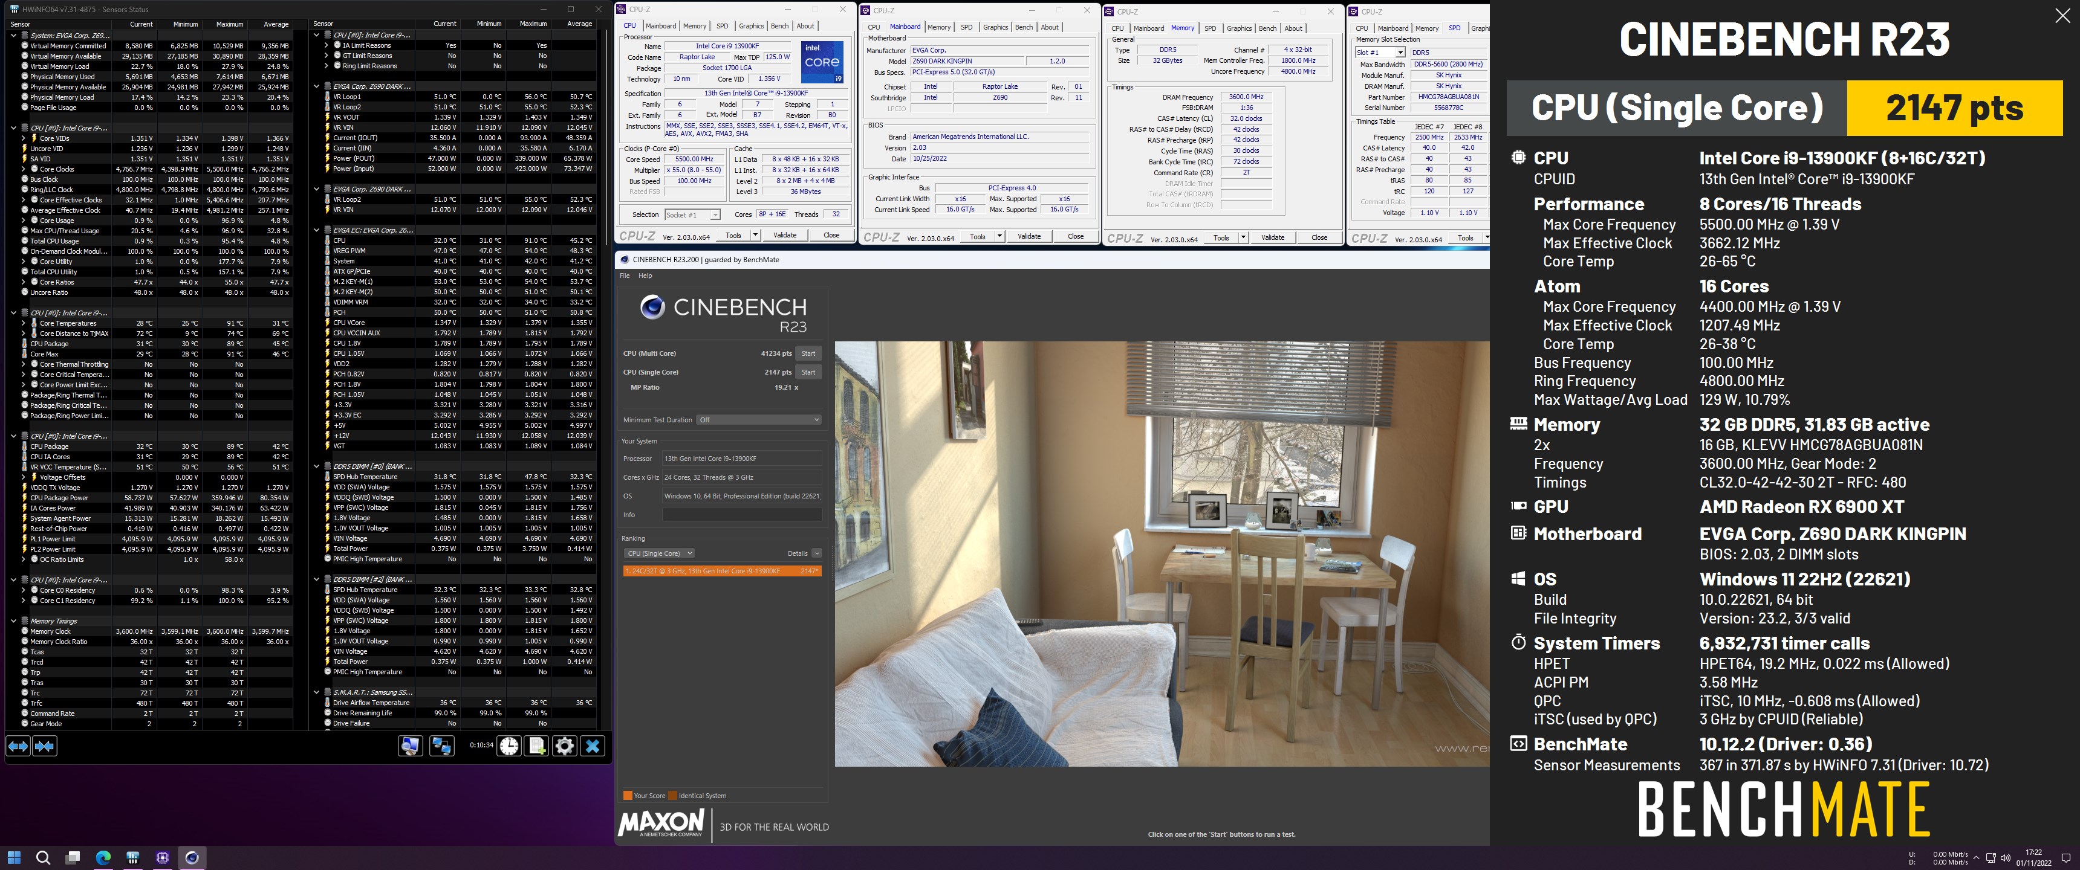The width and height of the screenshot is (2080, 870).
Task: Click HWiNFO blue X close sensors icon
Action: coord(593,746)
